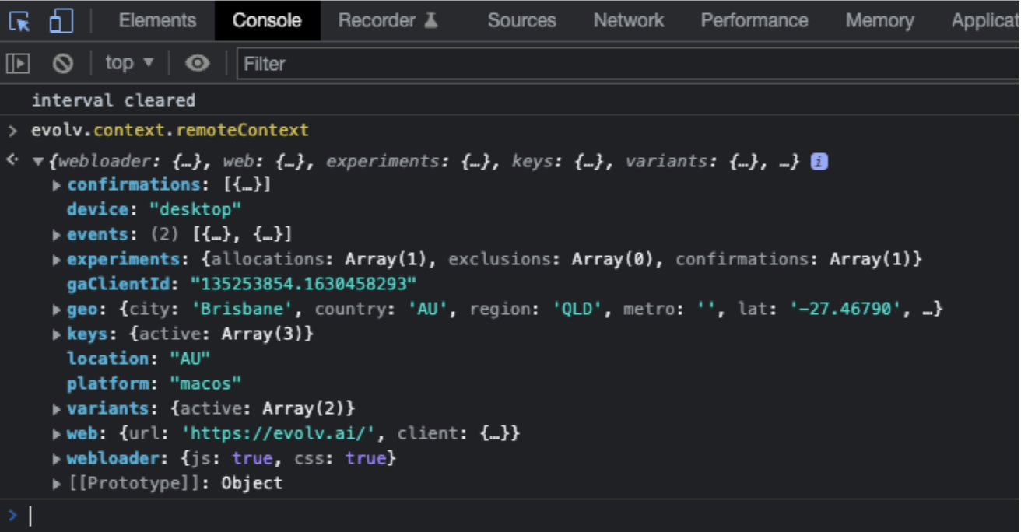Expand the webloader object

tap(57, 459)
